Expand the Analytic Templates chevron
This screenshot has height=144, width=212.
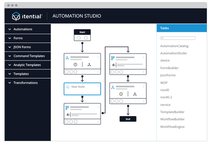point(10,65)
